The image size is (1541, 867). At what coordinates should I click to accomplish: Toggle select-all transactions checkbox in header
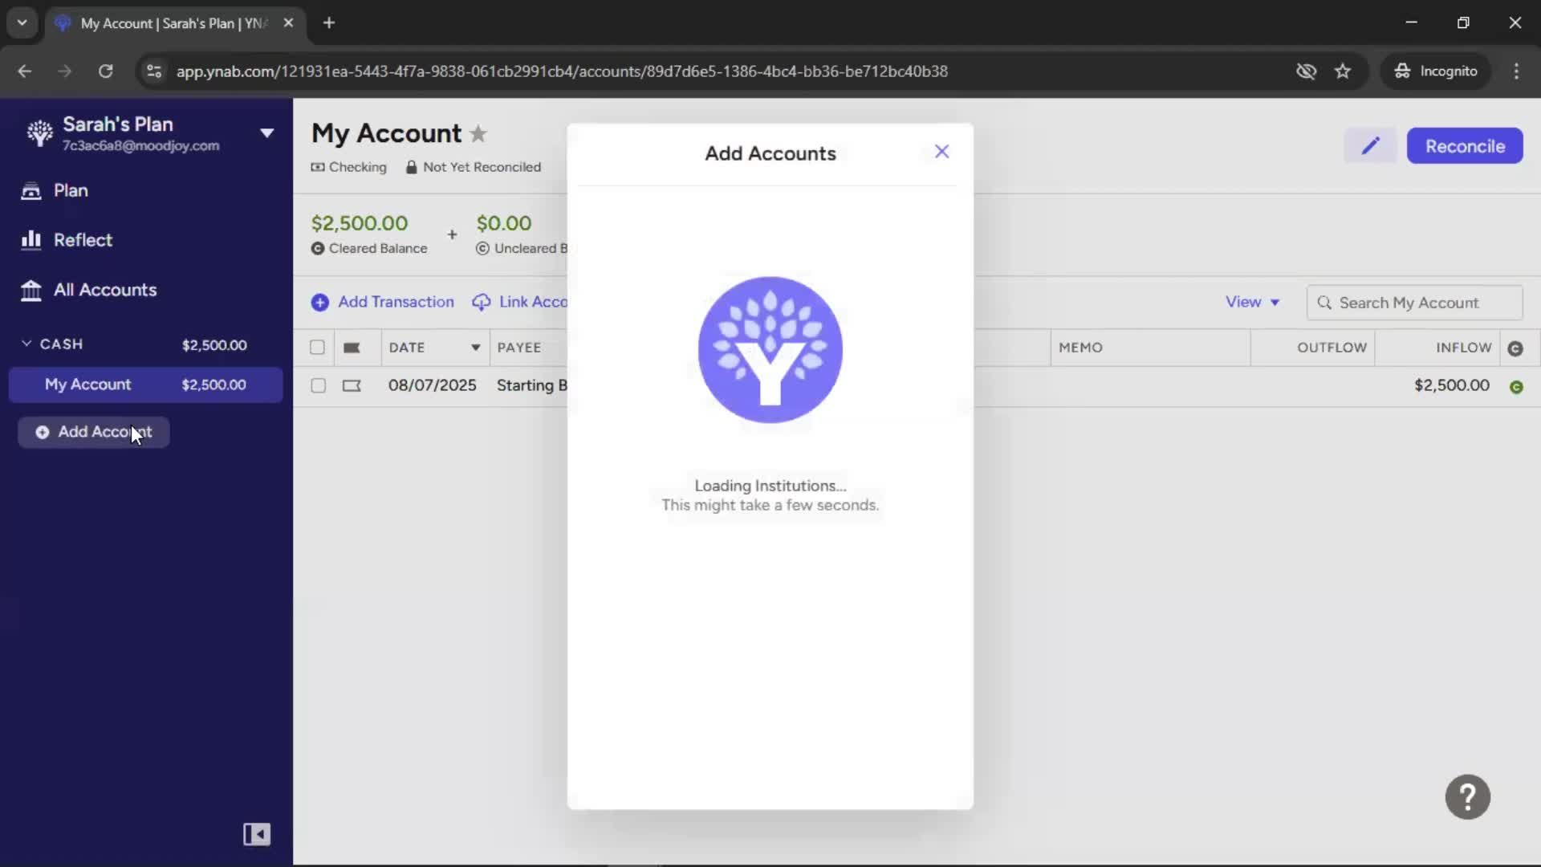click(318, 348)
